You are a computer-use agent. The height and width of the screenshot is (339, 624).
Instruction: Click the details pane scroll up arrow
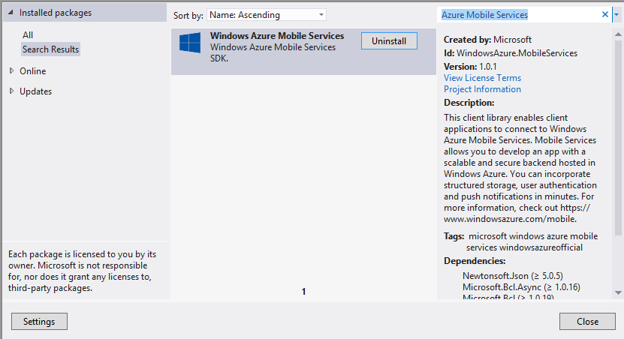pos(618,34)
